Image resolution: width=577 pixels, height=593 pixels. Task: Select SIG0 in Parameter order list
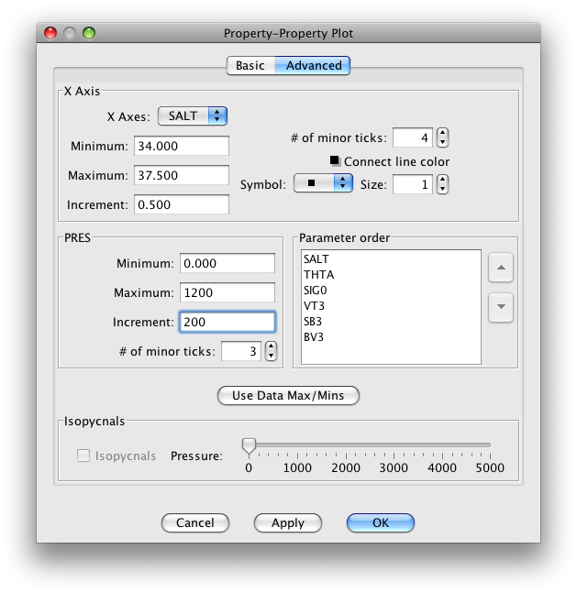pos(391,290)
